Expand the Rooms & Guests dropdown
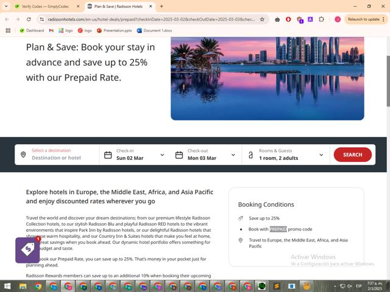The image size is (390, 292). pyautogui.click(x=321, y=155)
